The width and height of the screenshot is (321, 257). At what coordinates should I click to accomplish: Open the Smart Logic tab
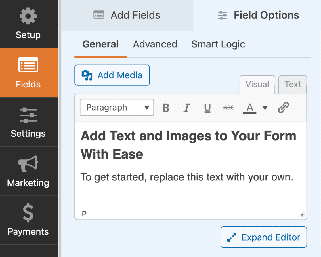click(x=218, y=44)
